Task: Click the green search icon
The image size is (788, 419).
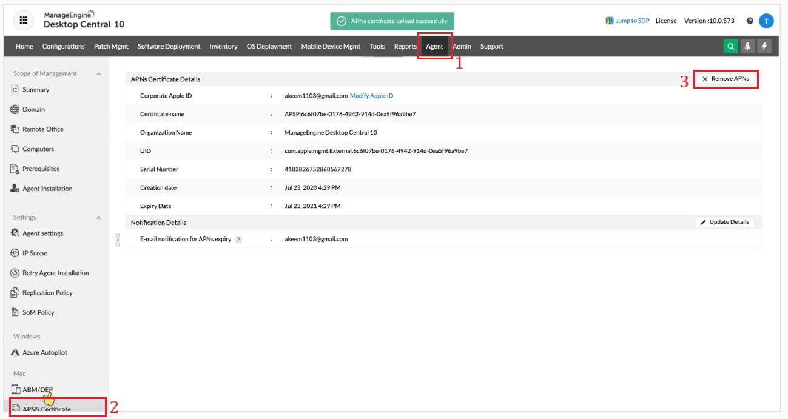Action: (x=731, y=47)
